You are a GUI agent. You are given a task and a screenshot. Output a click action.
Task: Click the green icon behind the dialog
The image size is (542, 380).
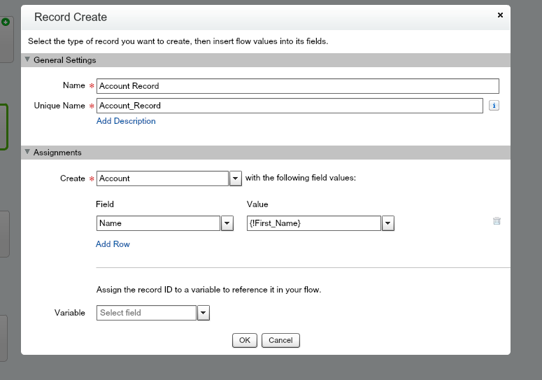(x=6, y=22)
